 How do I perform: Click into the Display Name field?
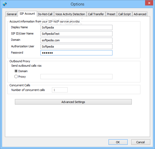click(76, 27)
